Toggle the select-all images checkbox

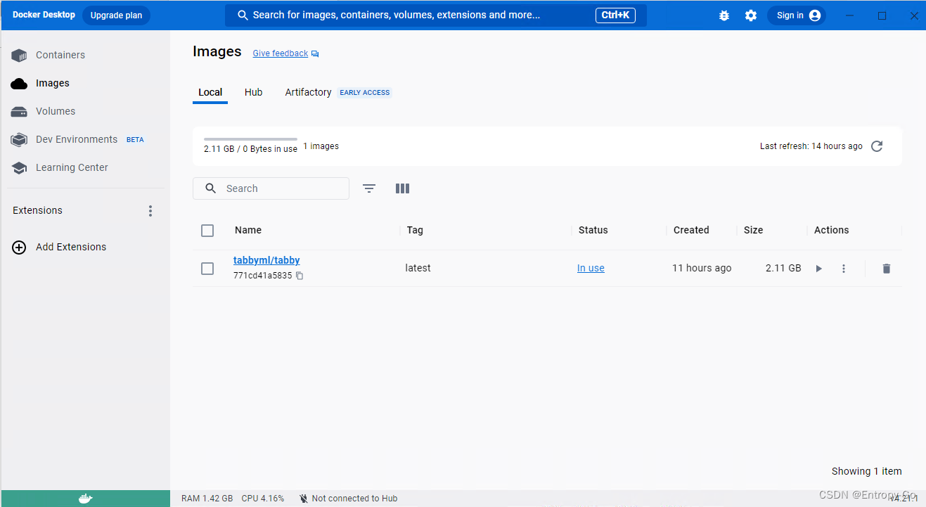click(207, 230)
